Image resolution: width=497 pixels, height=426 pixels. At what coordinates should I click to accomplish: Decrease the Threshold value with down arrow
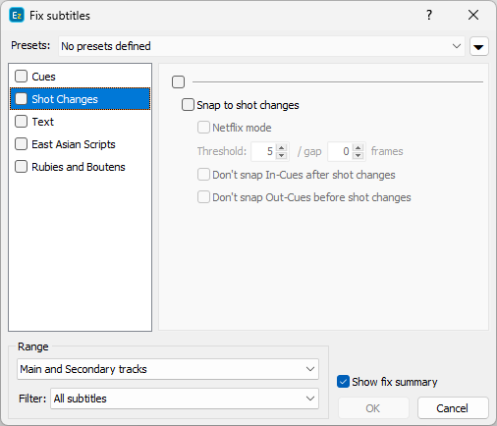coord(282,155)
